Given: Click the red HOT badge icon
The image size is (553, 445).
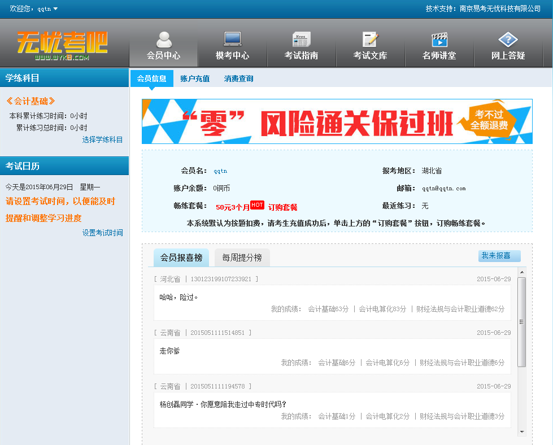Looking at the screenshot, I should pyautogui.click(x=257, y=205).
